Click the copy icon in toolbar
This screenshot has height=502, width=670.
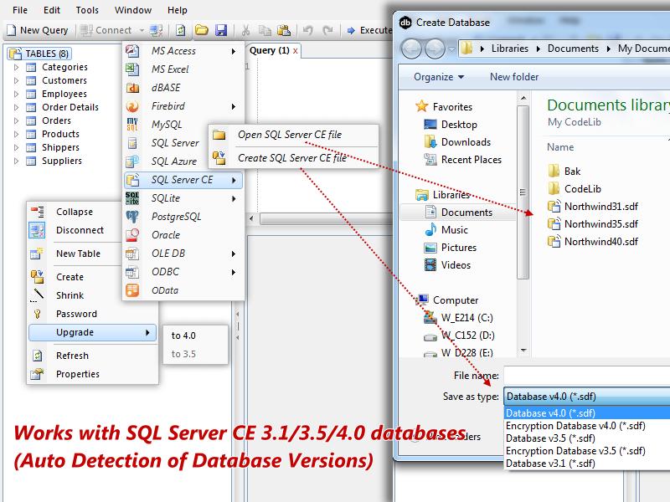[265, 30]
